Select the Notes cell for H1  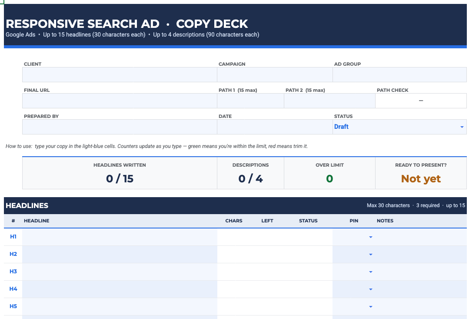421,237
